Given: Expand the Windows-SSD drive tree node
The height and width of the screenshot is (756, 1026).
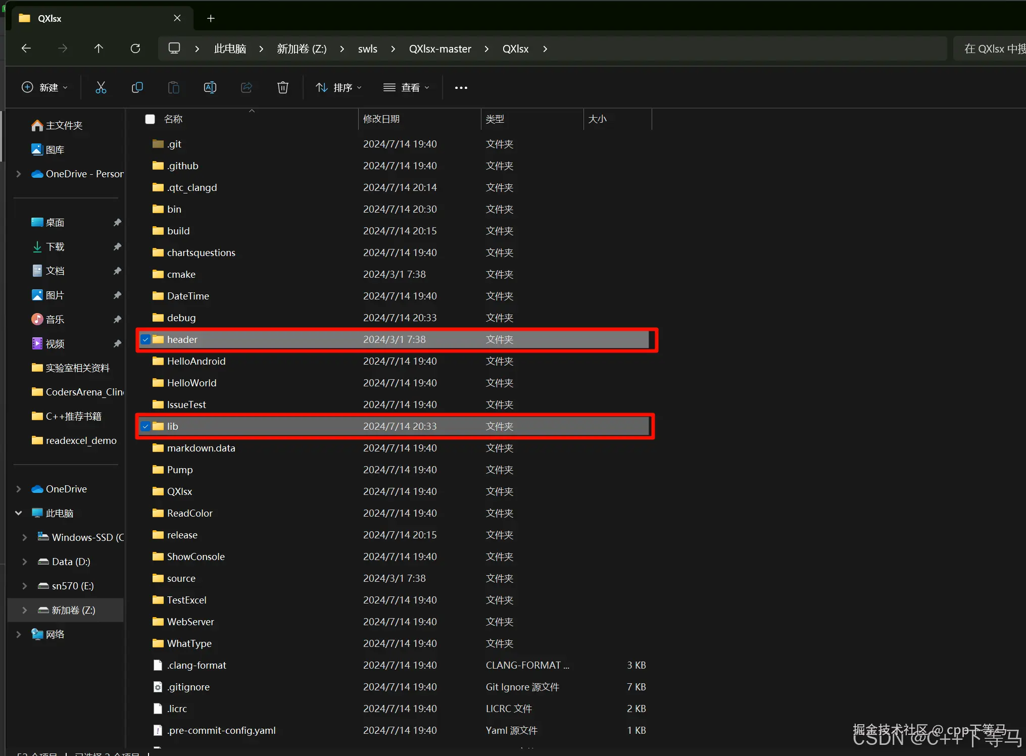Looking at the screenshot, I should pos(24,537).
